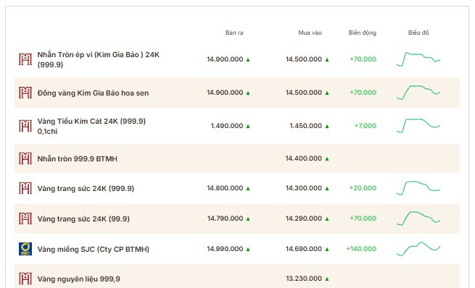Screen dimensions: 475x288
Task: Click the +140.000 change value
Action: pyautogui.click(x=361, y=249)
